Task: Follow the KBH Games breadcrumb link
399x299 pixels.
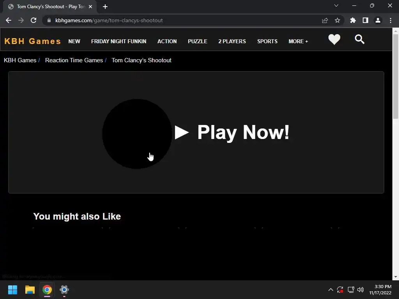Action: [20, 60]
